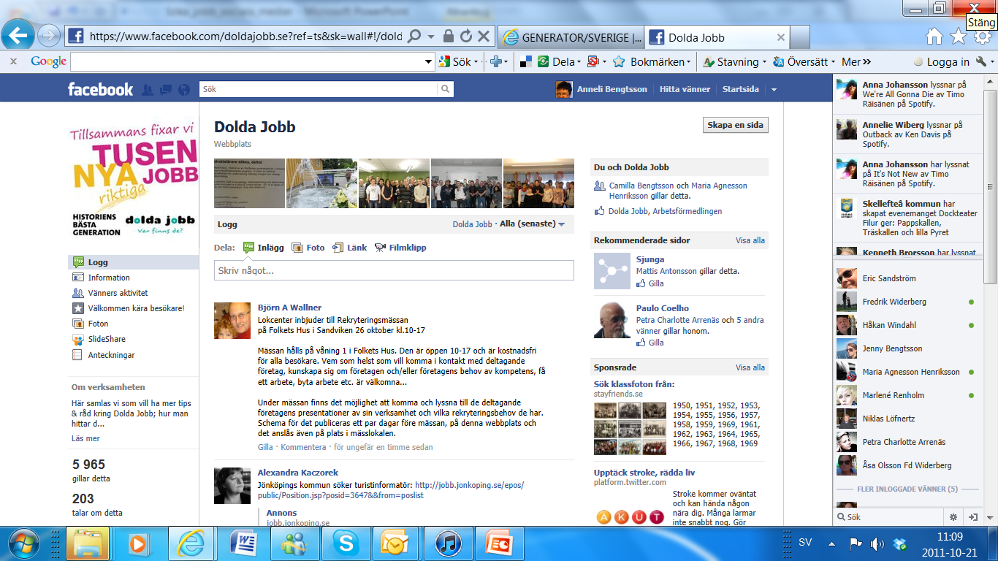
Task: Open Facebook notifications globe icon
Action: [x=184, y=90]
